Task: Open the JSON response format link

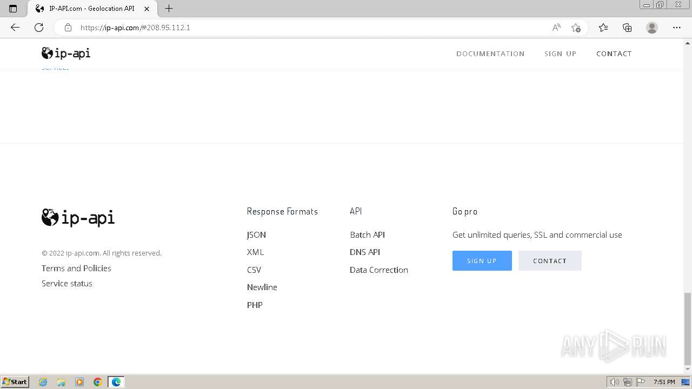Action: (256, 235)
